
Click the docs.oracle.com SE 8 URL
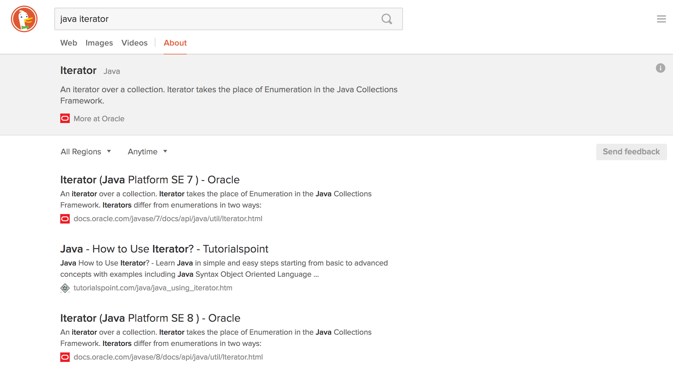coord(168,357)
